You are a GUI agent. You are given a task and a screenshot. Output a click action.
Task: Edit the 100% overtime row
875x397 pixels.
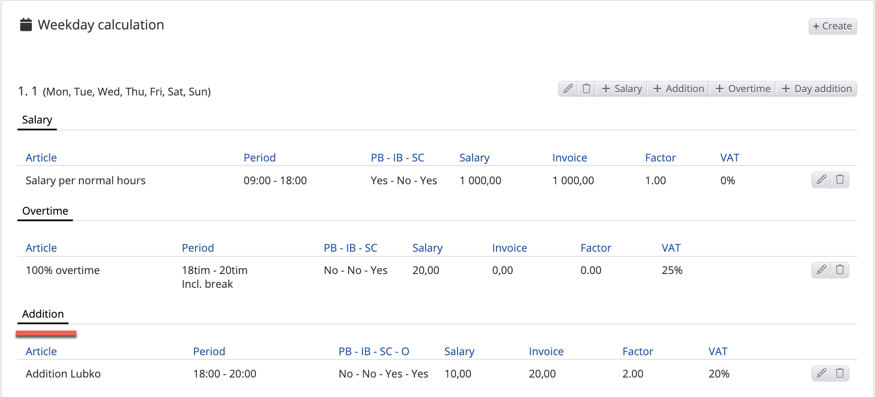pos(821,270)
